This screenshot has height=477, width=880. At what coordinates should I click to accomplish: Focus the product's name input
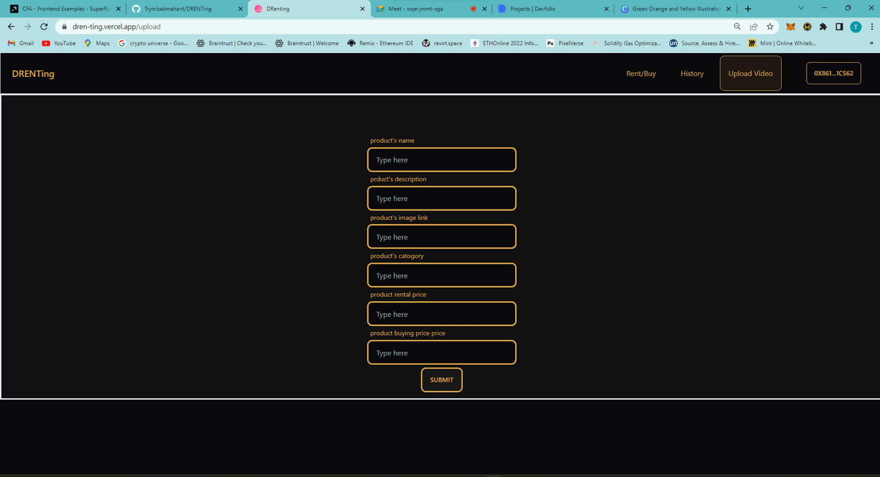tap(442, 159)
